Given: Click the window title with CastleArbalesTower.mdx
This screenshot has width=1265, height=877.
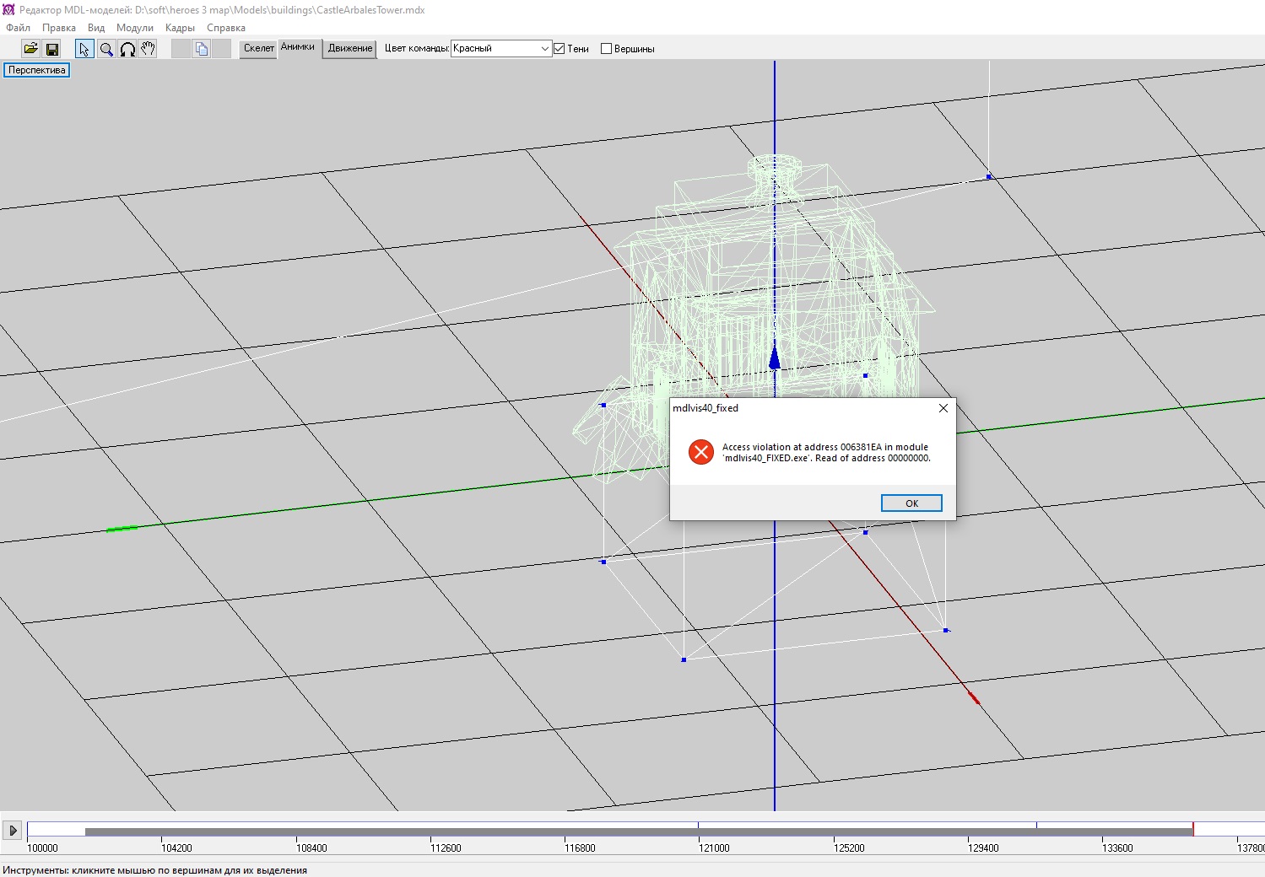Looking at the screenshot, I should tap(222, 10).
